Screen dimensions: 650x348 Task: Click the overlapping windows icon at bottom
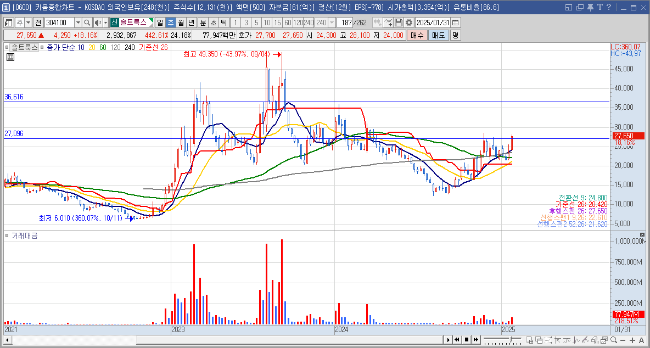(x=539, y=340)
